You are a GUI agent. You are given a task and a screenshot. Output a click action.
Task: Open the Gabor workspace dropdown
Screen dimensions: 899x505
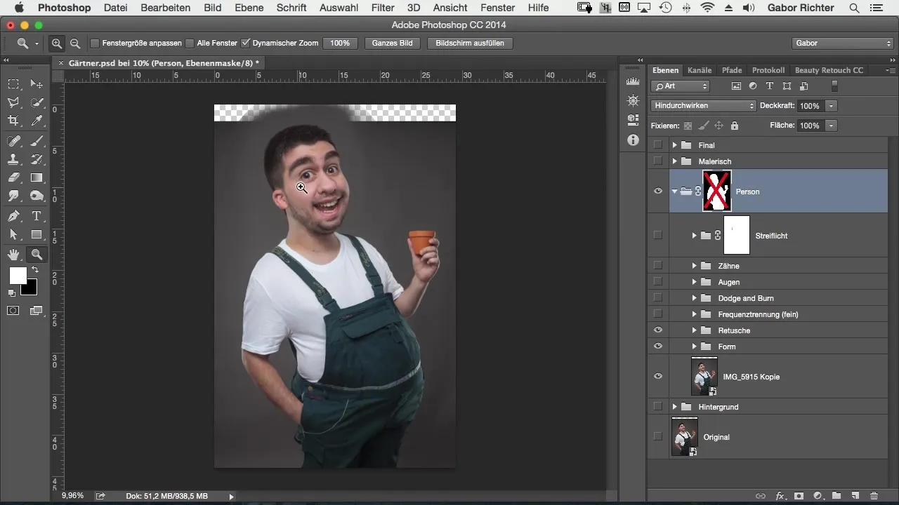[x=841, y=43]
